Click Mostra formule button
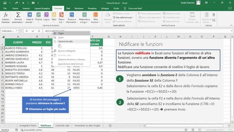This screenshot has height=132, width=234. point(171,14)
